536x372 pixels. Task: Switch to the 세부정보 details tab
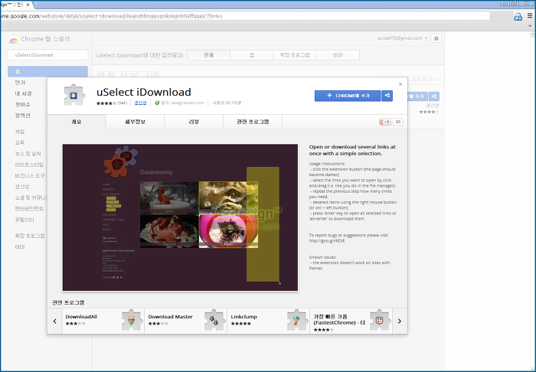point(135,122)
